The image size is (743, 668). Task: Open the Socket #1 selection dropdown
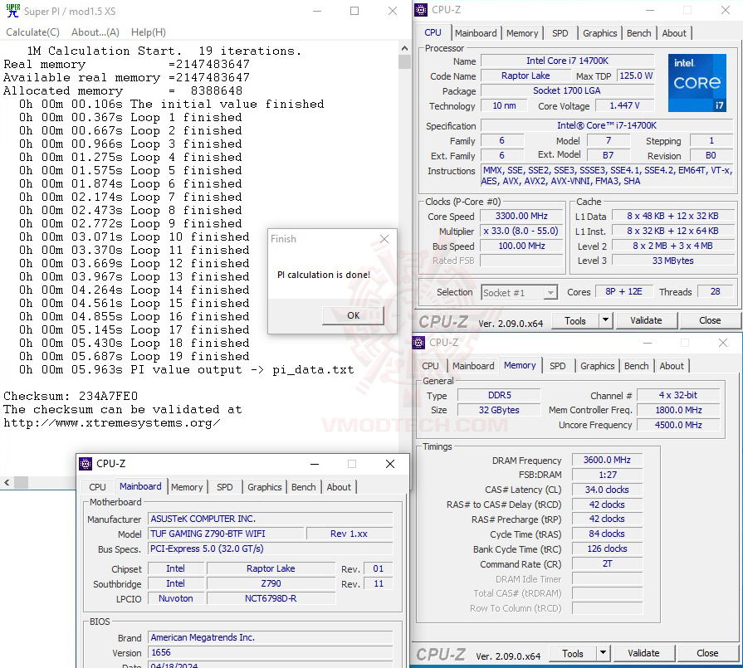pyautogui.click(x=550, y=292)
